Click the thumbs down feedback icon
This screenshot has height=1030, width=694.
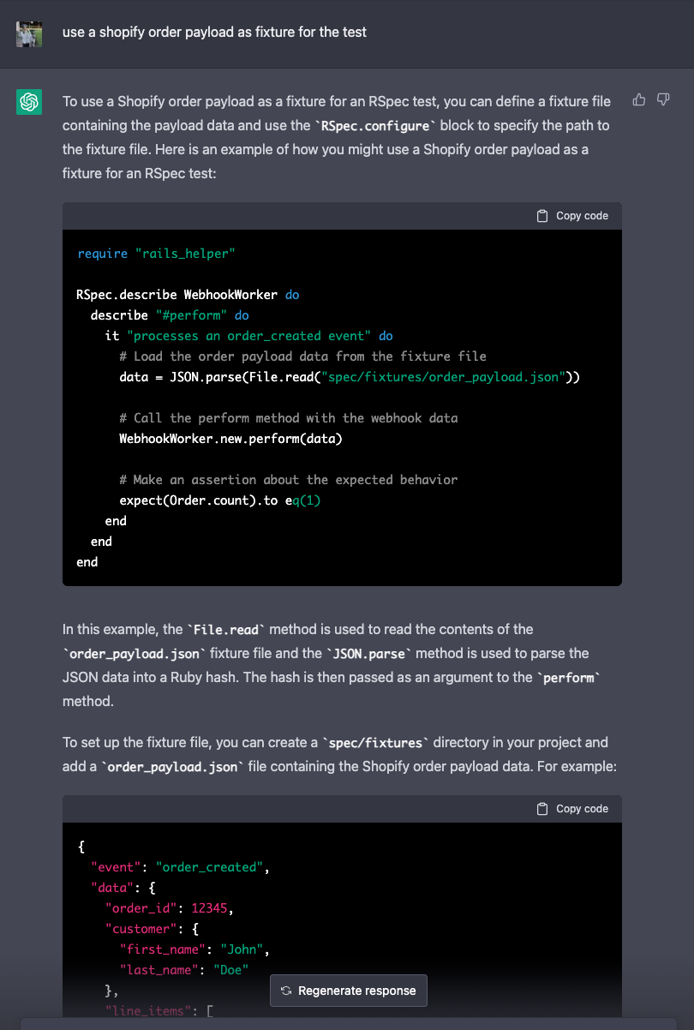click(662, 100)
